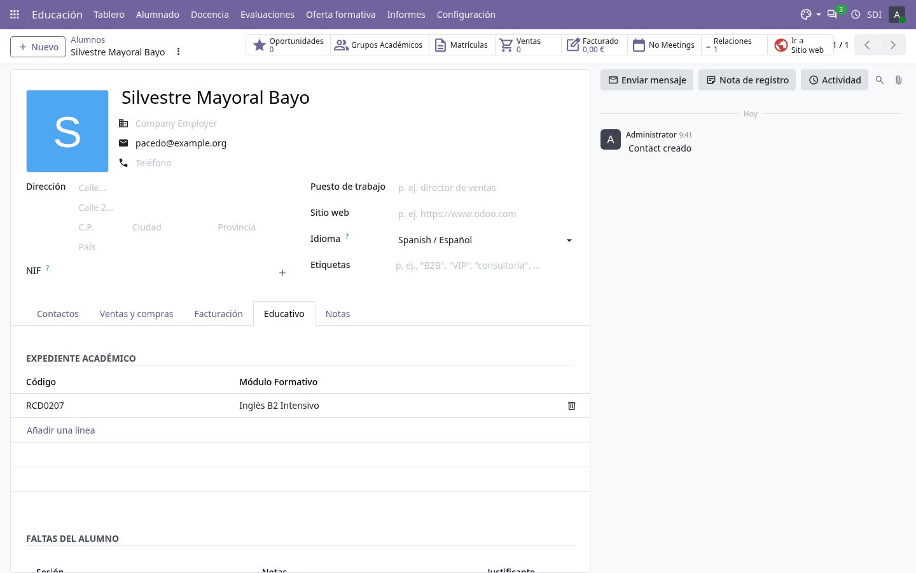
Task: Open the Docencia menu
Action: tap(210, 14)
